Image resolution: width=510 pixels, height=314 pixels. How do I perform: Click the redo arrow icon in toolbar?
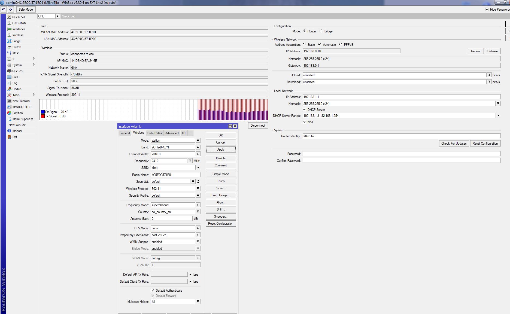[x=11, y=9]
